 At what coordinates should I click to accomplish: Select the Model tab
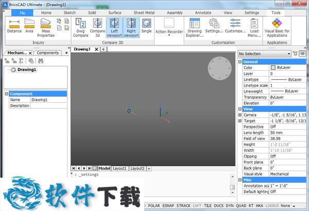coord(104,168)
